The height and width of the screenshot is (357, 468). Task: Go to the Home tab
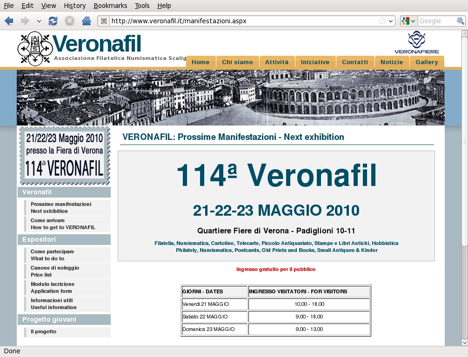pos(201,62)
